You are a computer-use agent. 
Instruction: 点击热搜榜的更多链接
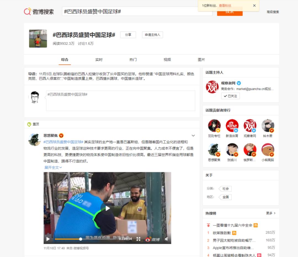[270, 213]
